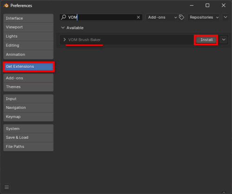Open the Repositories dropdown
The width and height of the screenshot is (232, 194).
pos(203,17)
